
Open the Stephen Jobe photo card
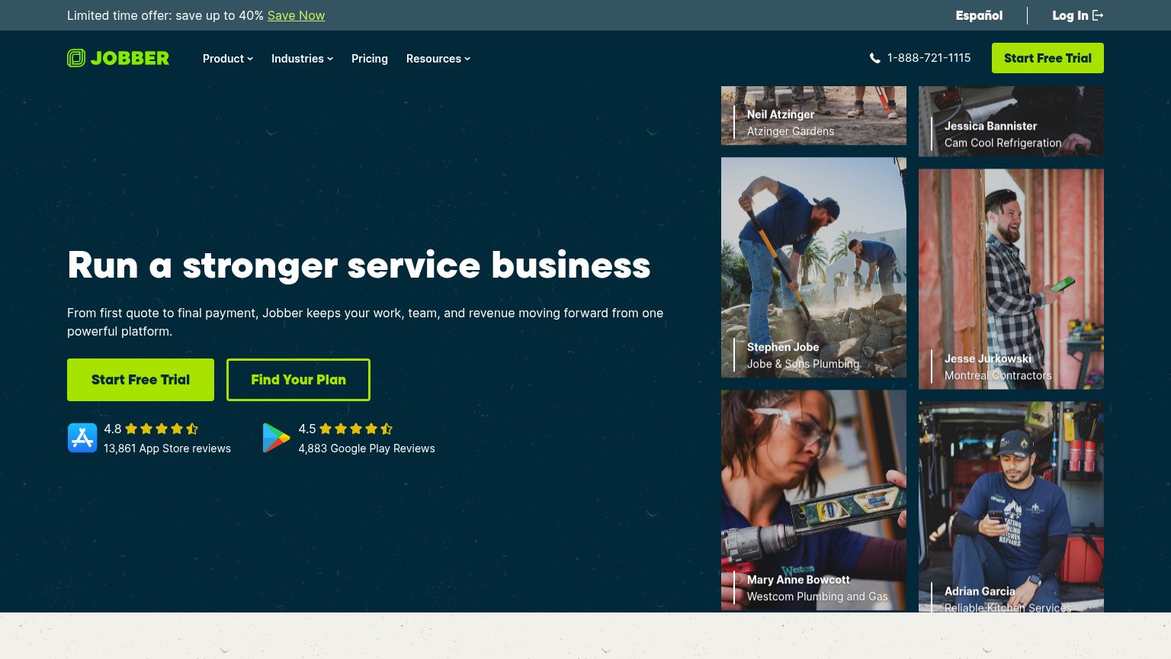point(813,267)
